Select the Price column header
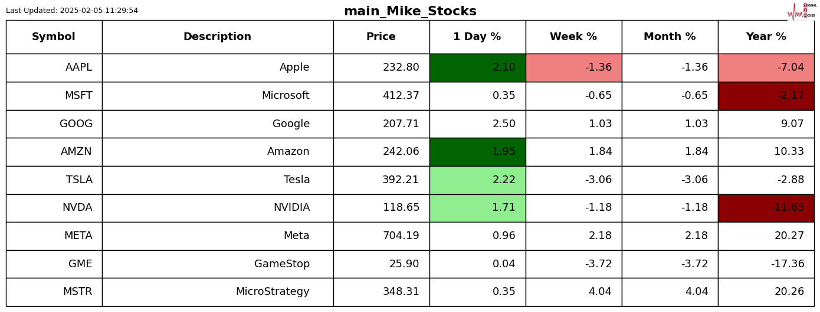This screenshot has height=312, width=820. click(x=381, y=37)
